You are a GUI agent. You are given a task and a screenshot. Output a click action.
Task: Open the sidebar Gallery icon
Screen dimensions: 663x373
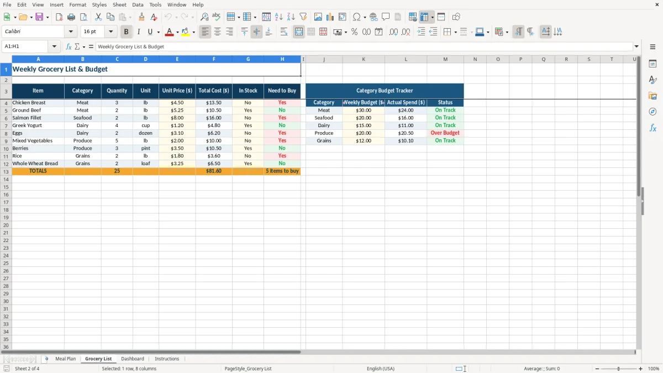tap(653, 96)
